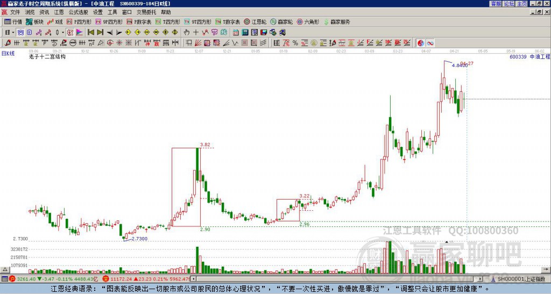Screen dimensions: 551x294
Task: Toggle the 权 rights-adjustment button
Action: pos(70,33)
